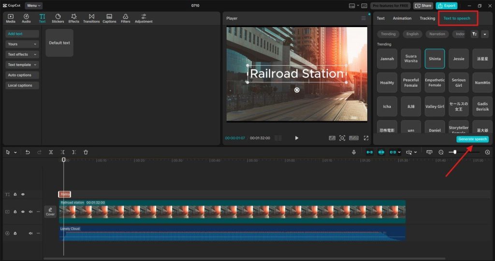
Task: Click Redo in the timeline toolbar
Action: coord(39,152)
